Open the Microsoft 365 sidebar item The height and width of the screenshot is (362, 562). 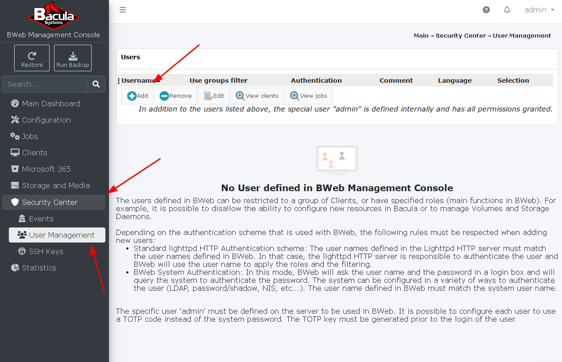[54, 169]
